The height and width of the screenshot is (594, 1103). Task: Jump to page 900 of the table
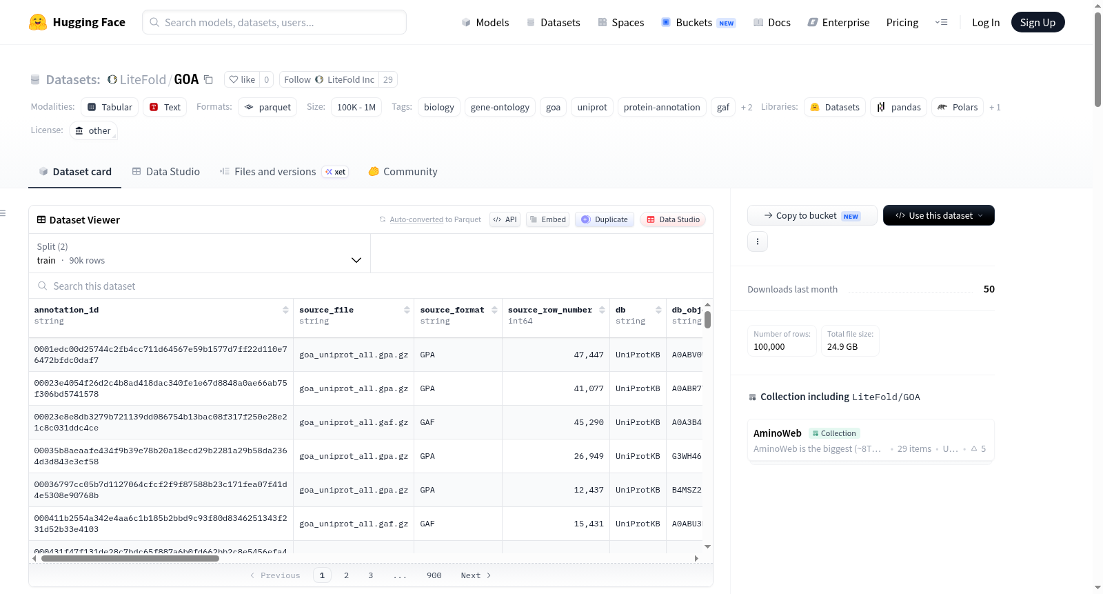(x=434, y=575)
